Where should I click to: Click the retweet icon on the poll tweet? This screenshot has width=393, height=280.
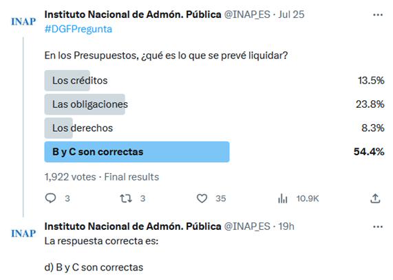point(126,198)
